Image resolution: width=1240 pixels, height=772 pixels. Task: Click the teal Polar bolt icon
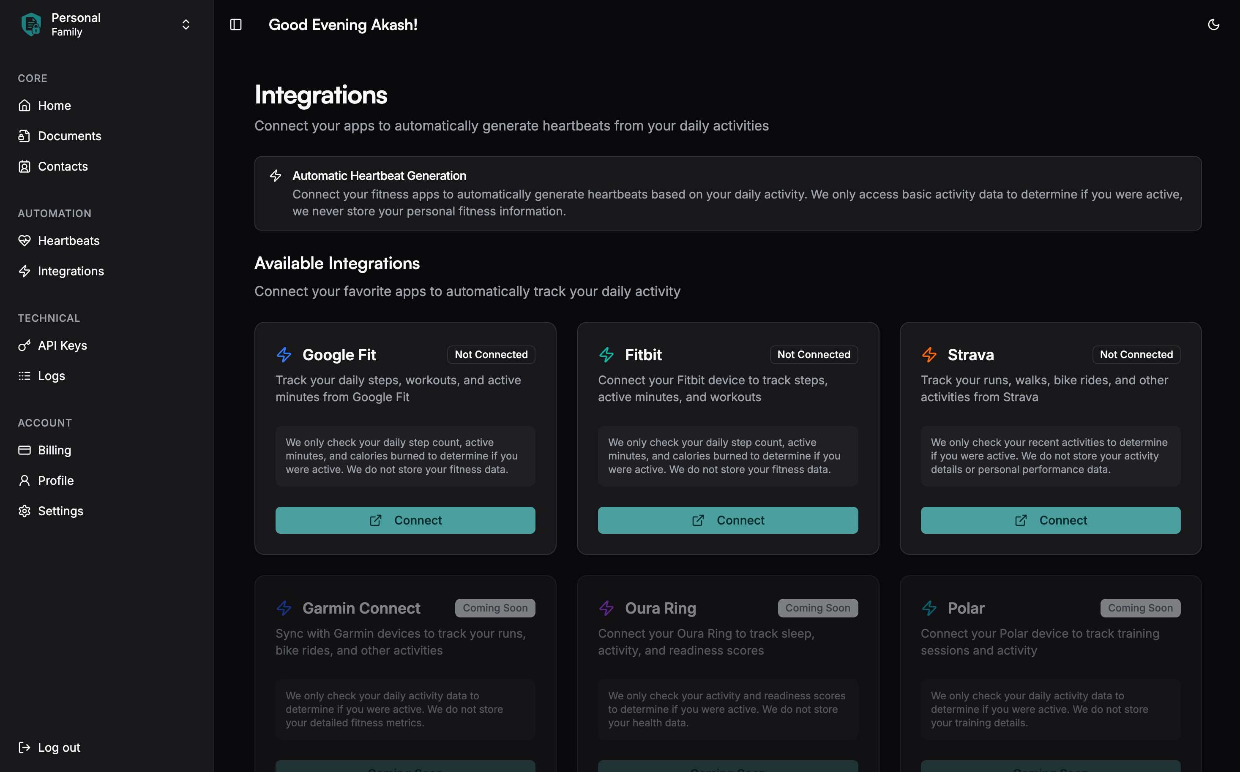[929, 608]
